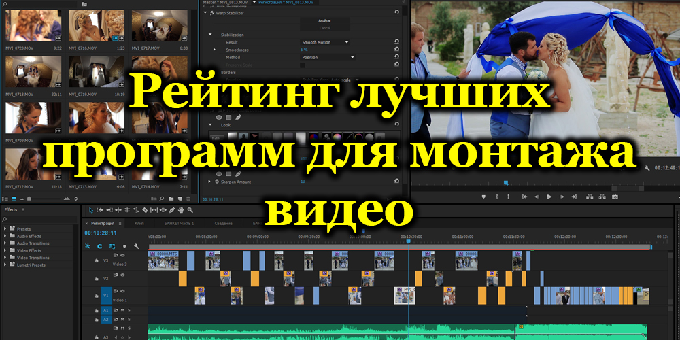Screen dimensions: 680x340
Task: Switch to the БАНКЕТ Часть 1 tab
Action: 179,223
